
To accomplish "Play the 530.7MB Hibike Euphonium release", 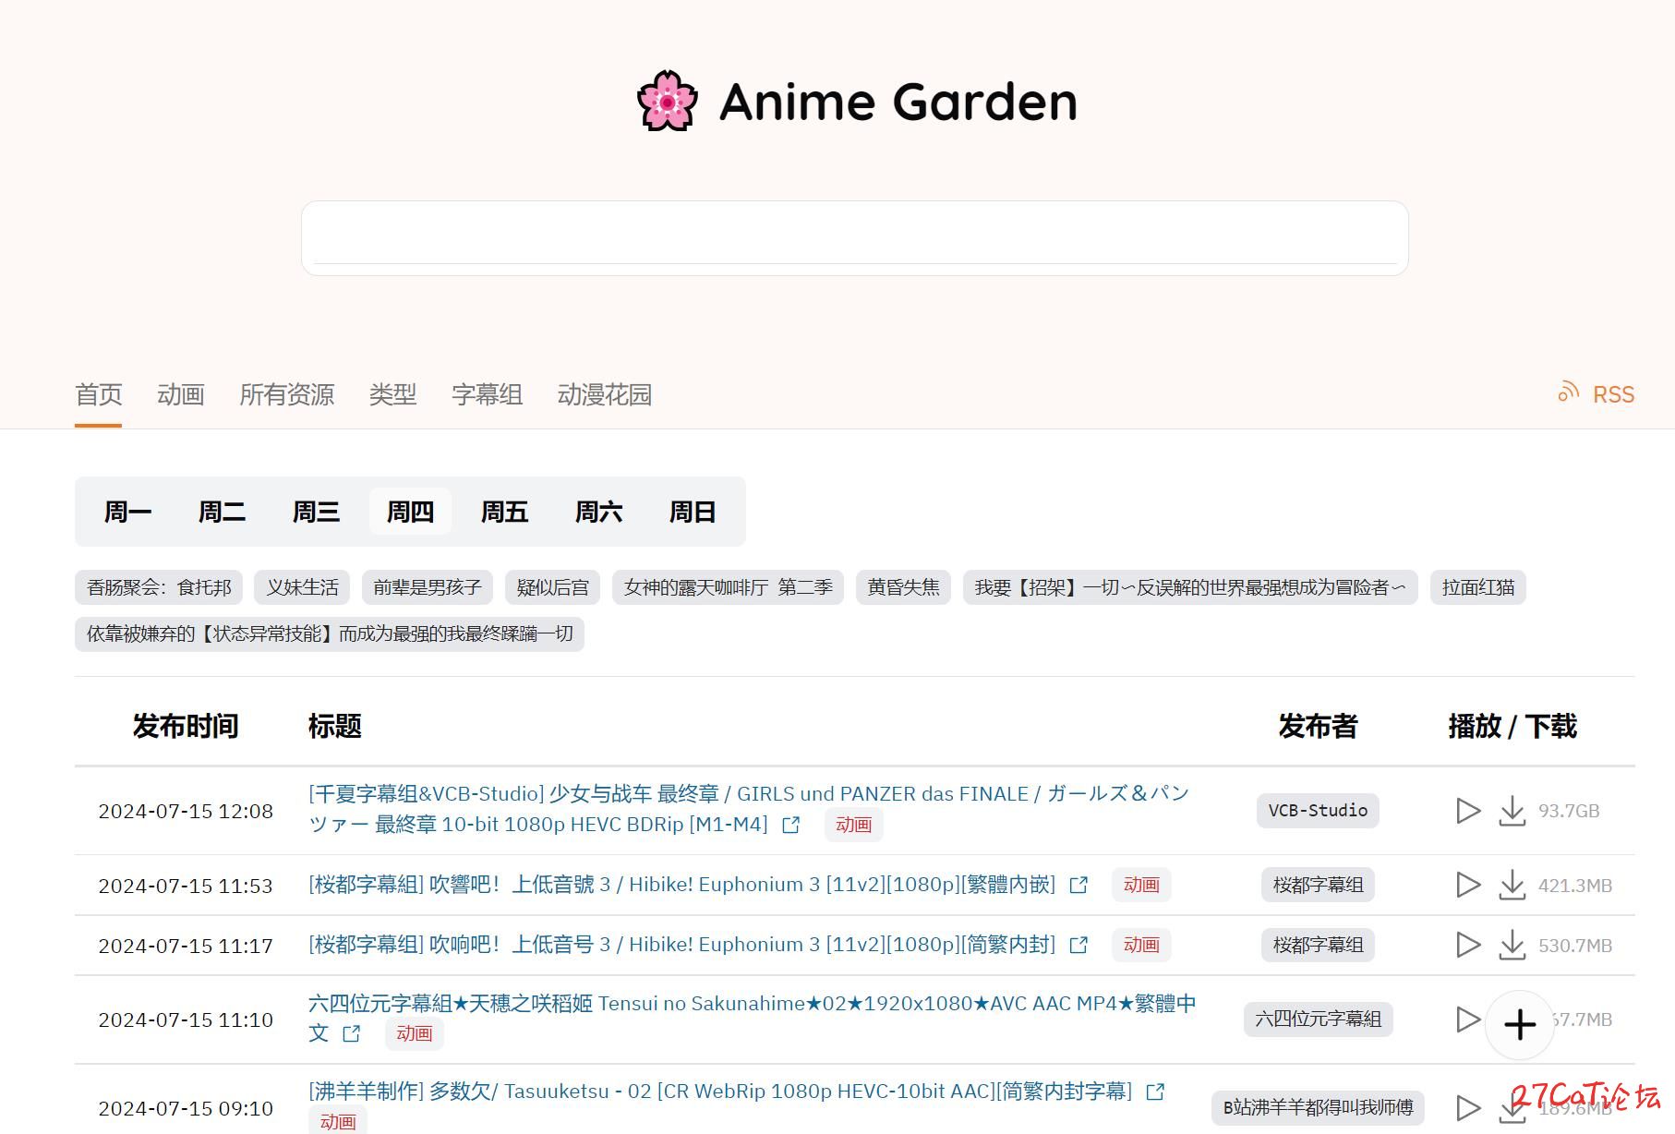I will click(1467, 945).
